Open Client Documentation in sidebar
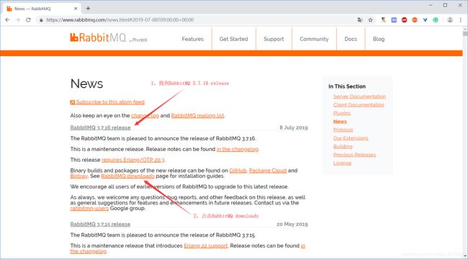Screen dimensions: 468x259 point(359,105)
